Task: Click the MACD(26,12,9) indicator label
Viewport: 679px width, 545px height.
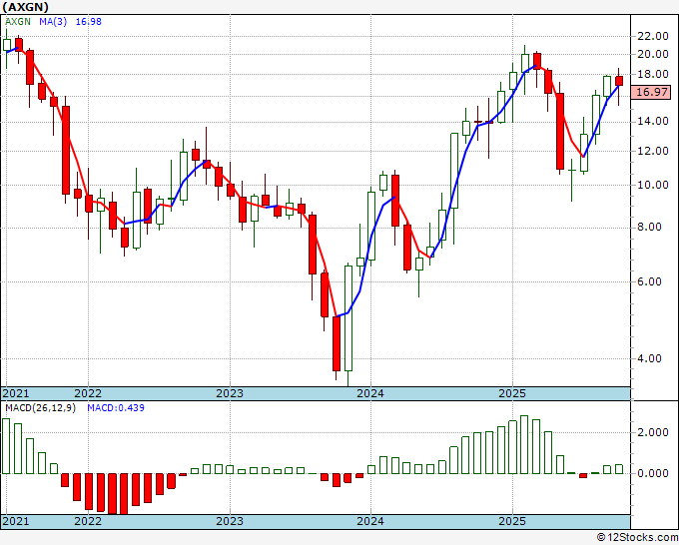Action: [x=40, y=408]
